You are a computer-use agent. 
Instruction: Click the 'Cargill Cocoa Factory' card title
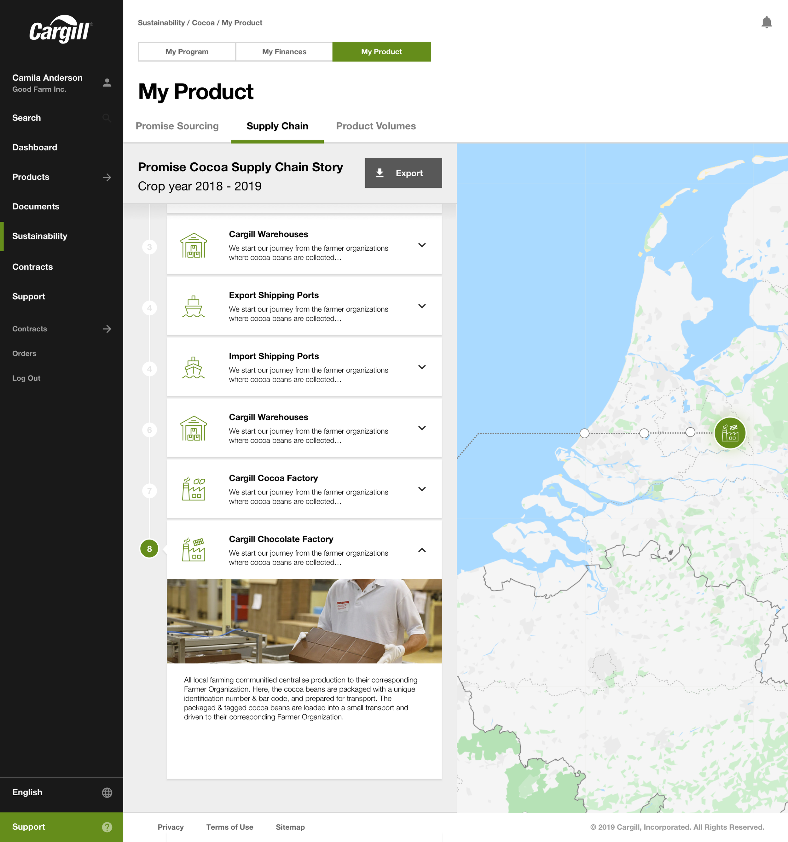coord(273,478)
